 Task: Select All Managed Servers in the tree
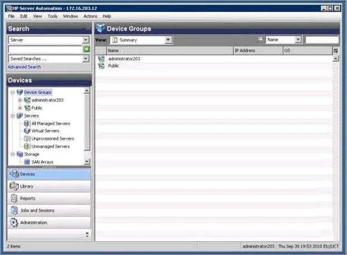[x=51, y=123]
